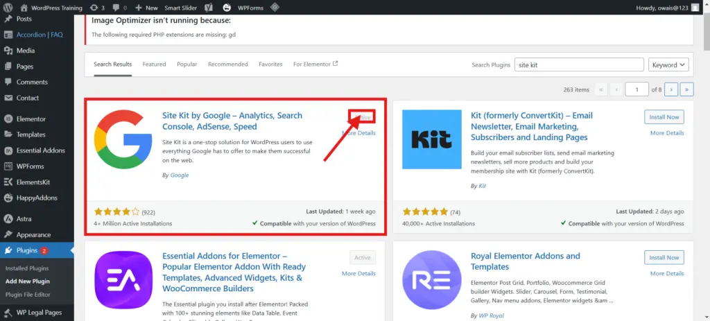Open the WordPress logo menu
The image size is (710, 321).
click(8, 8)
